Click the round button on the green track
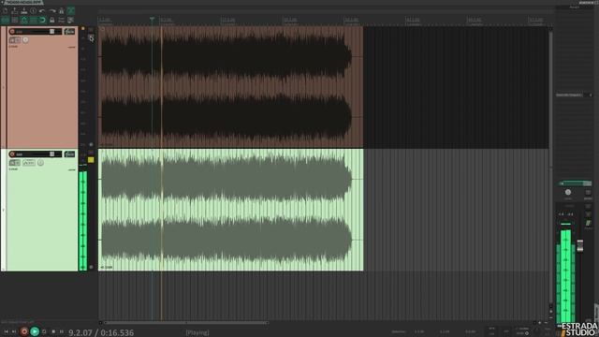This screenshot has height=337, width=599. [x=40, y=163]
